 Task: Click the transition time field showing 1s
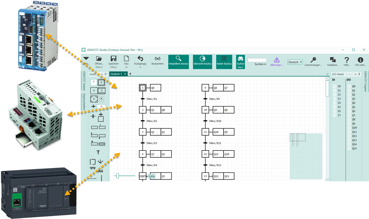pos(101,106)
